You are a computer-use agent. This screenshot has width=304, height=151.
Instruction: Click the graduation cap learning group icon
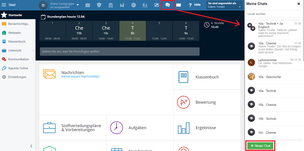click(43, 5)
